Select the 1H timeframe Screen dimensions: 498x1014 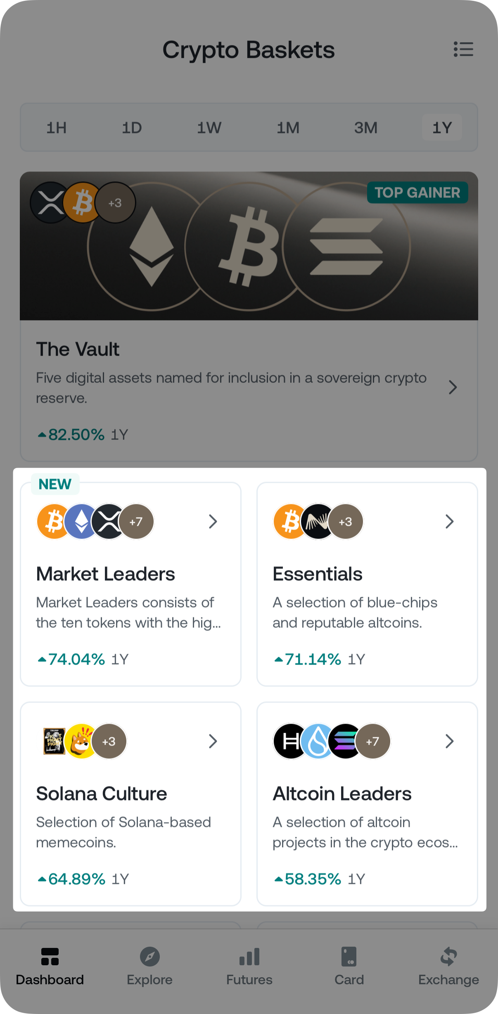pyautogui.click(x=57, y=128)
